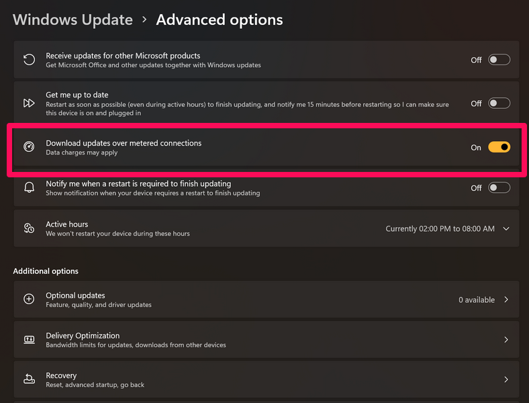This screenshot has height=403, width=529.
Task: Click the fast-forward icon for Get me up to date
Action: pos(29,103)
